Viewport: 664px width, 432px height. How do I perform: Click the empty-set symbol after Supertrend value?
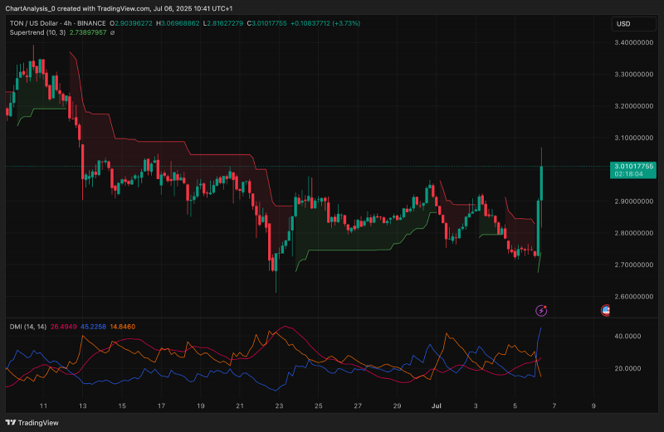click(x=112, y=32)
